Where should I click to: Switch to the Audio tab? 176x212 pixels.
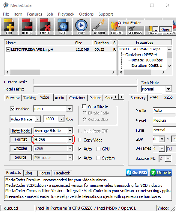click(x=59, y=98)
